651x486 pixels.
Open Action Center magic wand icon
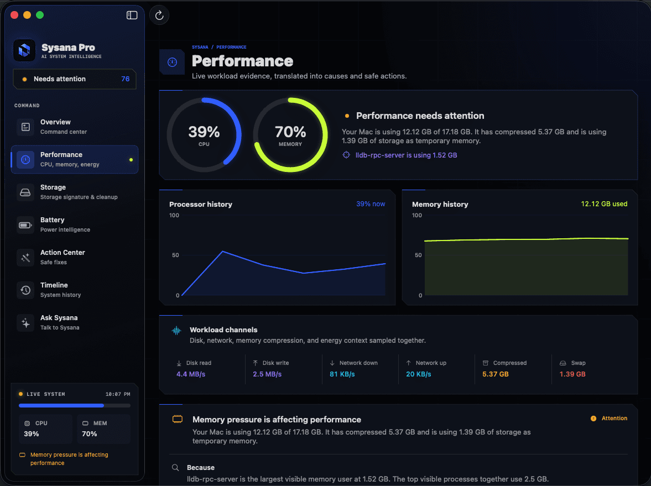point(25,257)
